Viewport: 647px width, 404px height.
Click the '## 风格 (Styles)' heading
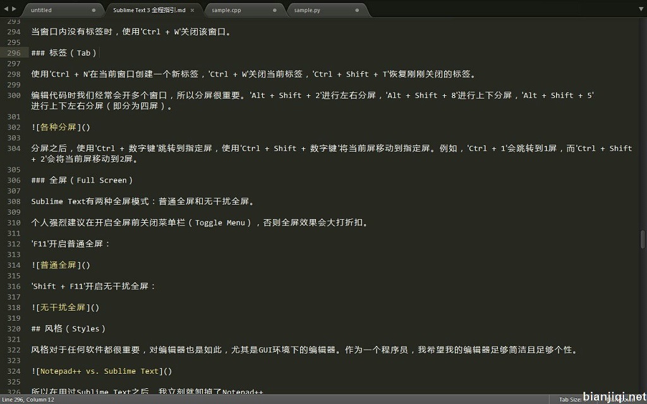tap(68, 328)
